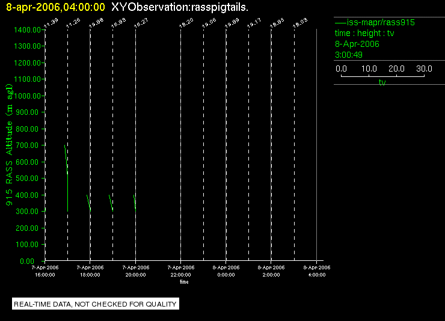Click the '300.00' altitude tick label
Screen dimensions: 445x321
[27, 211]
